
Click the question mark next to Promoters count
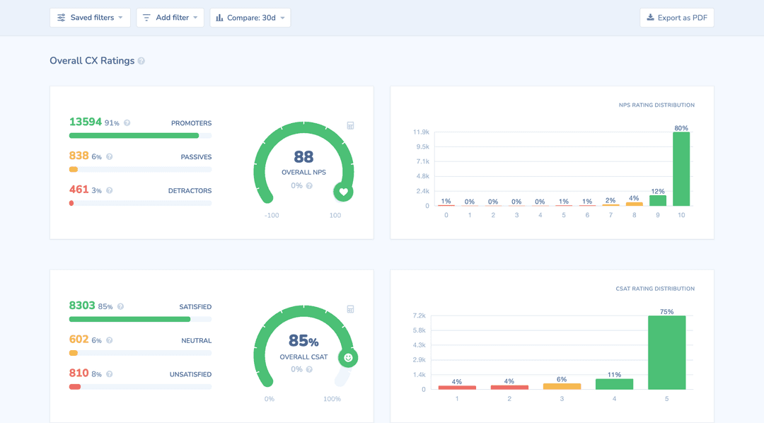point(127,122)
